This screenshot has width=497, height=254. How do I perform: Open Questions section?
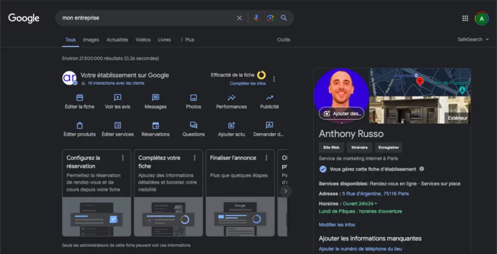click(193, 129)
